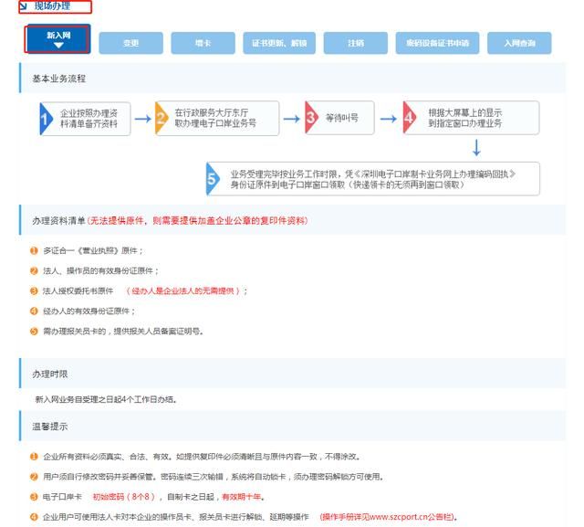Switch to the 变更 tab

[x=130, y=43]
